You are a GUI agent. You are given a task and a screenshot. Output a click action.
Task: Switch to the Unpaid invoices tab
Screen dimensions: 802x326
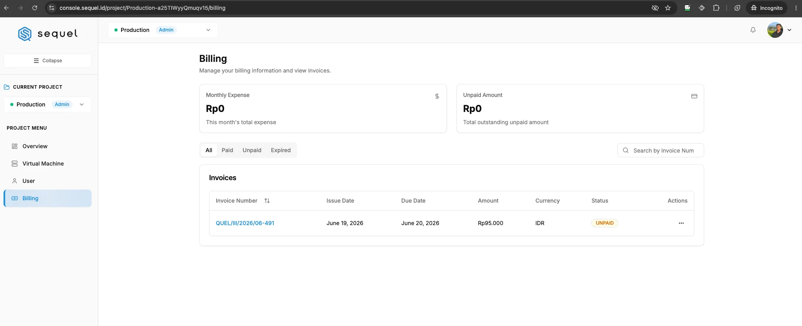[252, 150]
